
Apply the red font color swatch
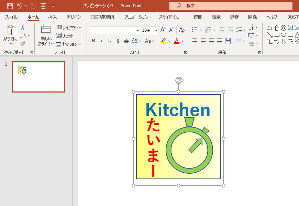[x=177, y=41]
